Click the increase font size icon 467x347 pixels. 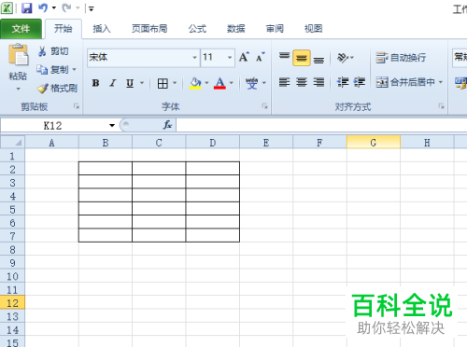[244, 57]
